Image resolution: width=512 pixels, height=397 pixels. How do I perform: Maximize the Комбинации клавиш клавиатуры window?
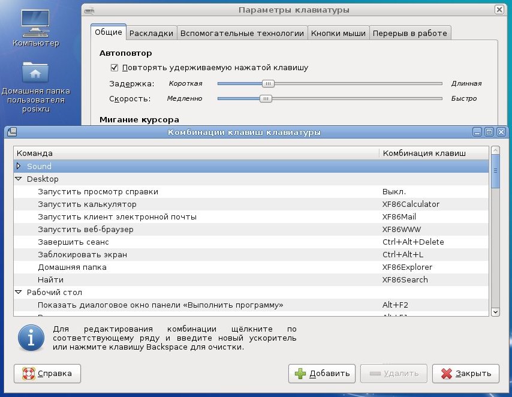tap(489, 132)
